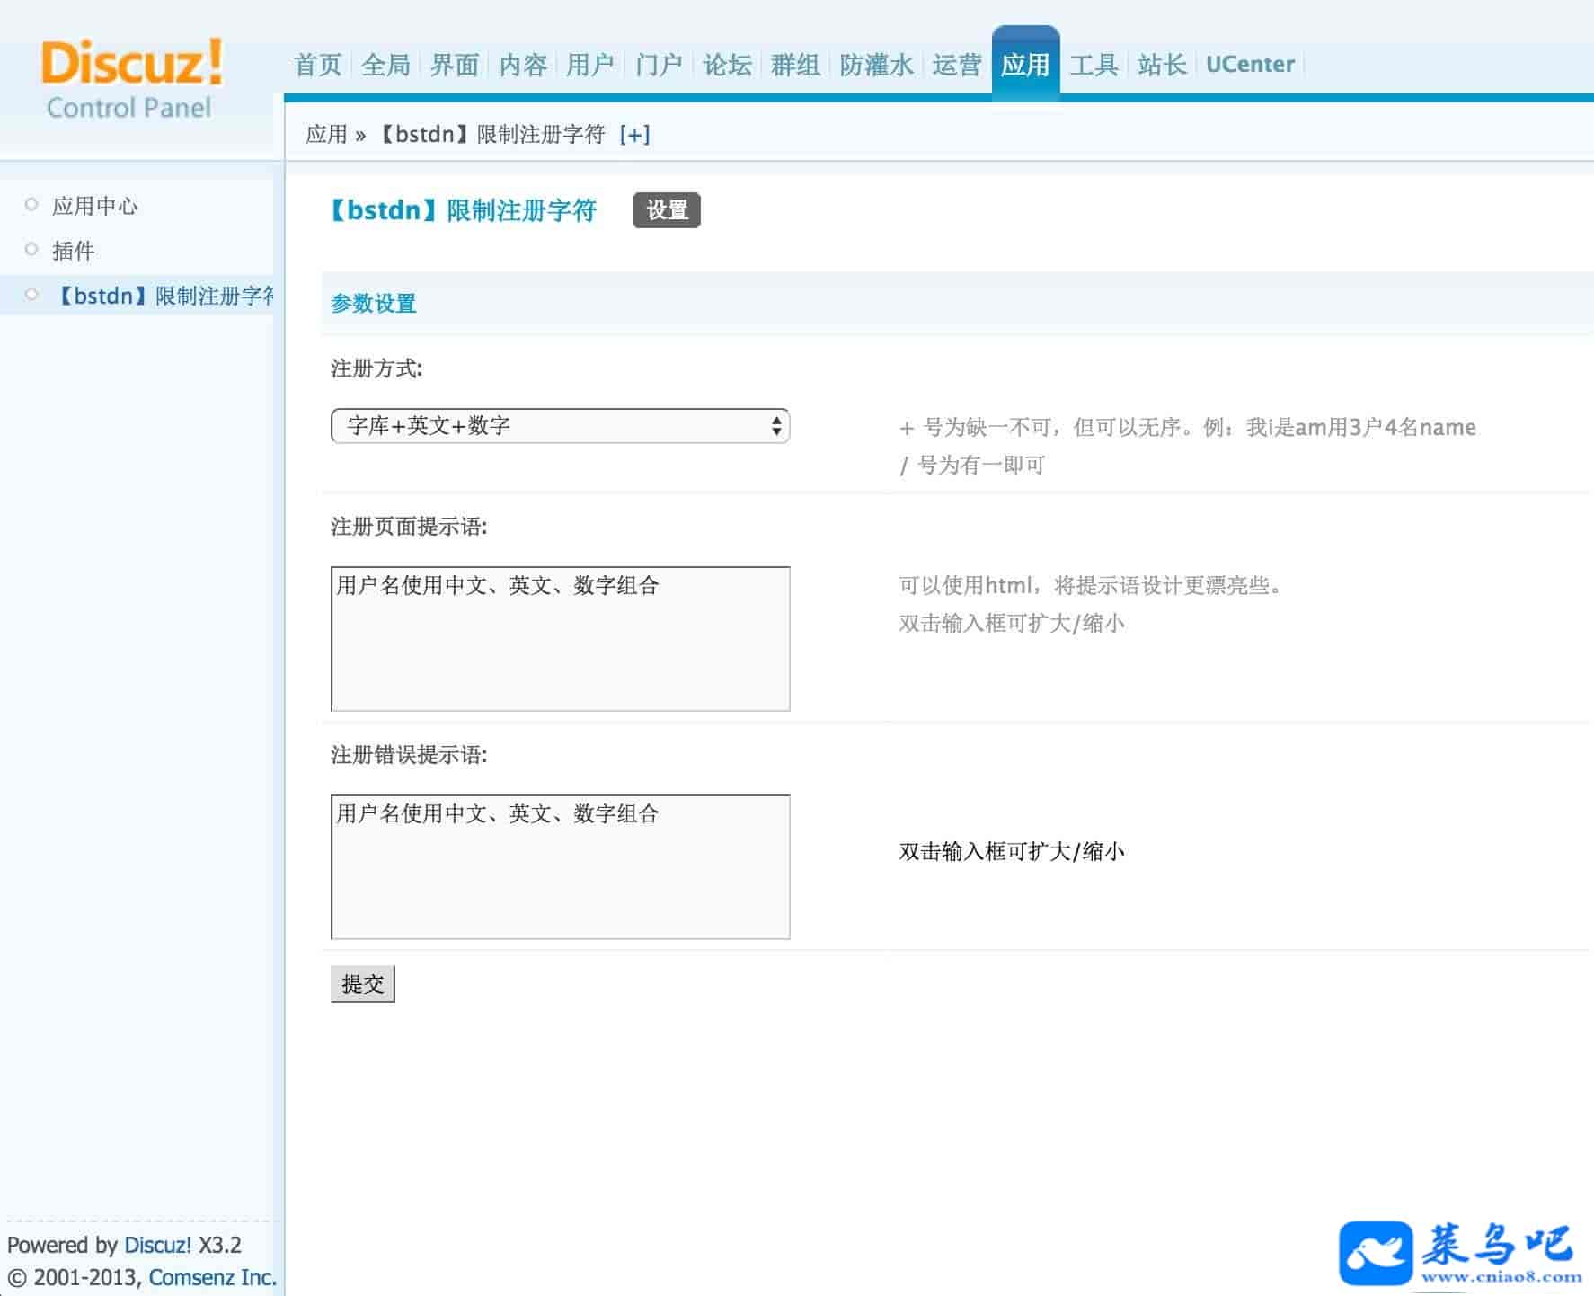Image resolution: width=1594 pixels, height=1296 pixels.
Task: Open the UCenter tab
Action: 1250,65
